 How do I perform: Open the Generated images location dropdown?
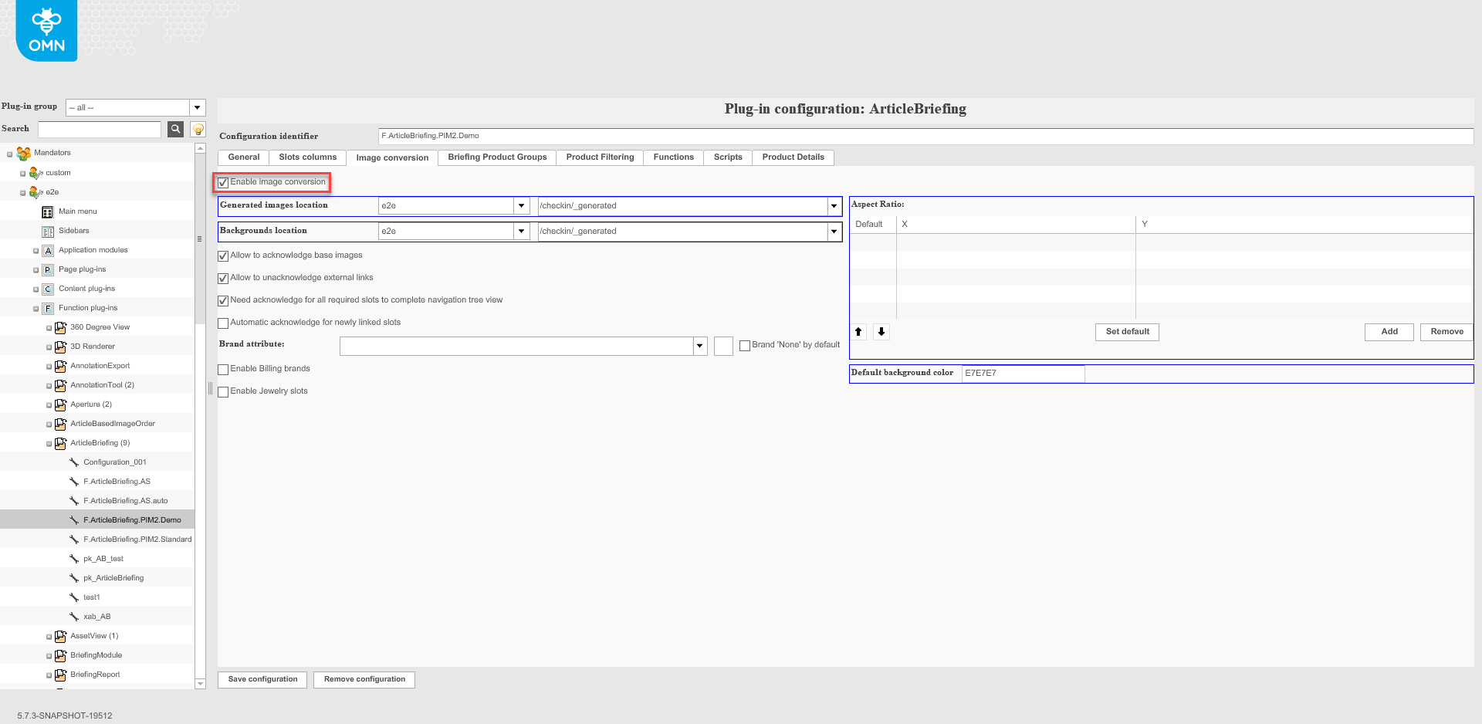(521, 205)
